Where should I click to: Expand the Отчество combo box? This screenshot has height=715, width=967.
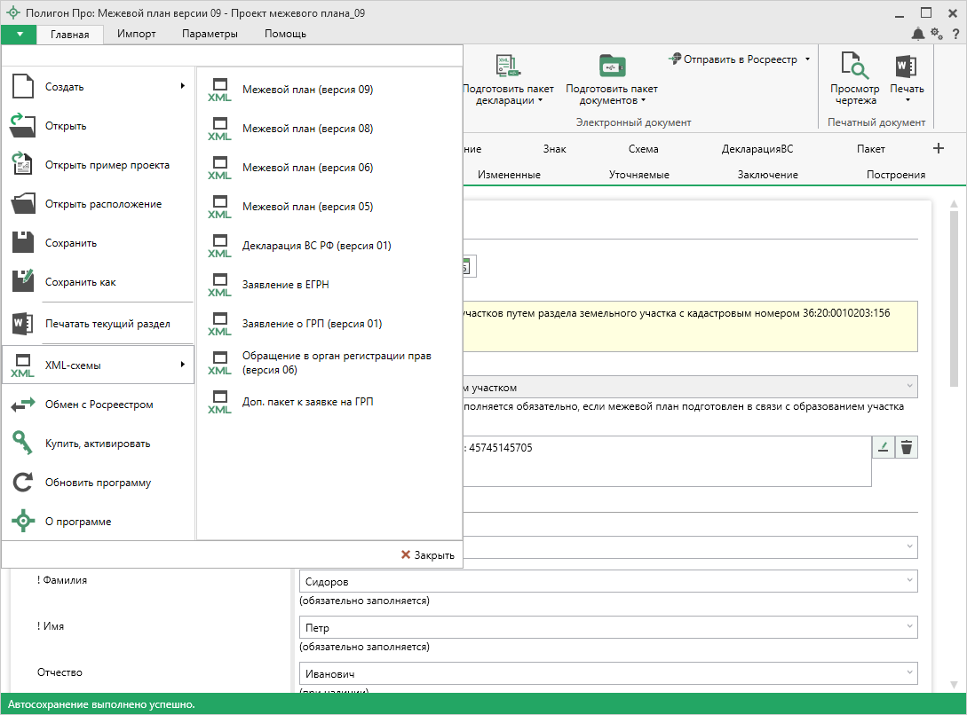click(x=908, y=673)
